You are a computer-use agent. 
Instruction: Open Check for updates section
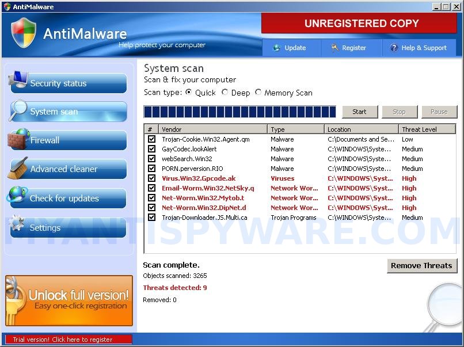(69, 198)
